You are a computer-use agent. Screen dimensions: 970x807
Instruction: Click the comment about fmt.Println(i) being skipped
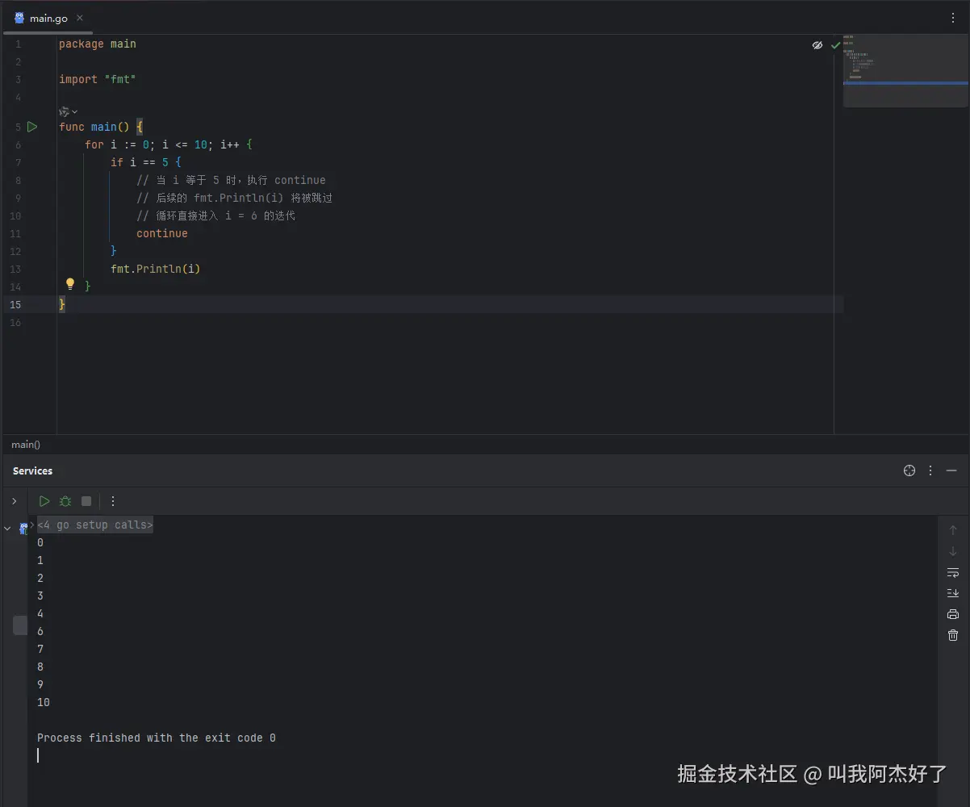235,198
